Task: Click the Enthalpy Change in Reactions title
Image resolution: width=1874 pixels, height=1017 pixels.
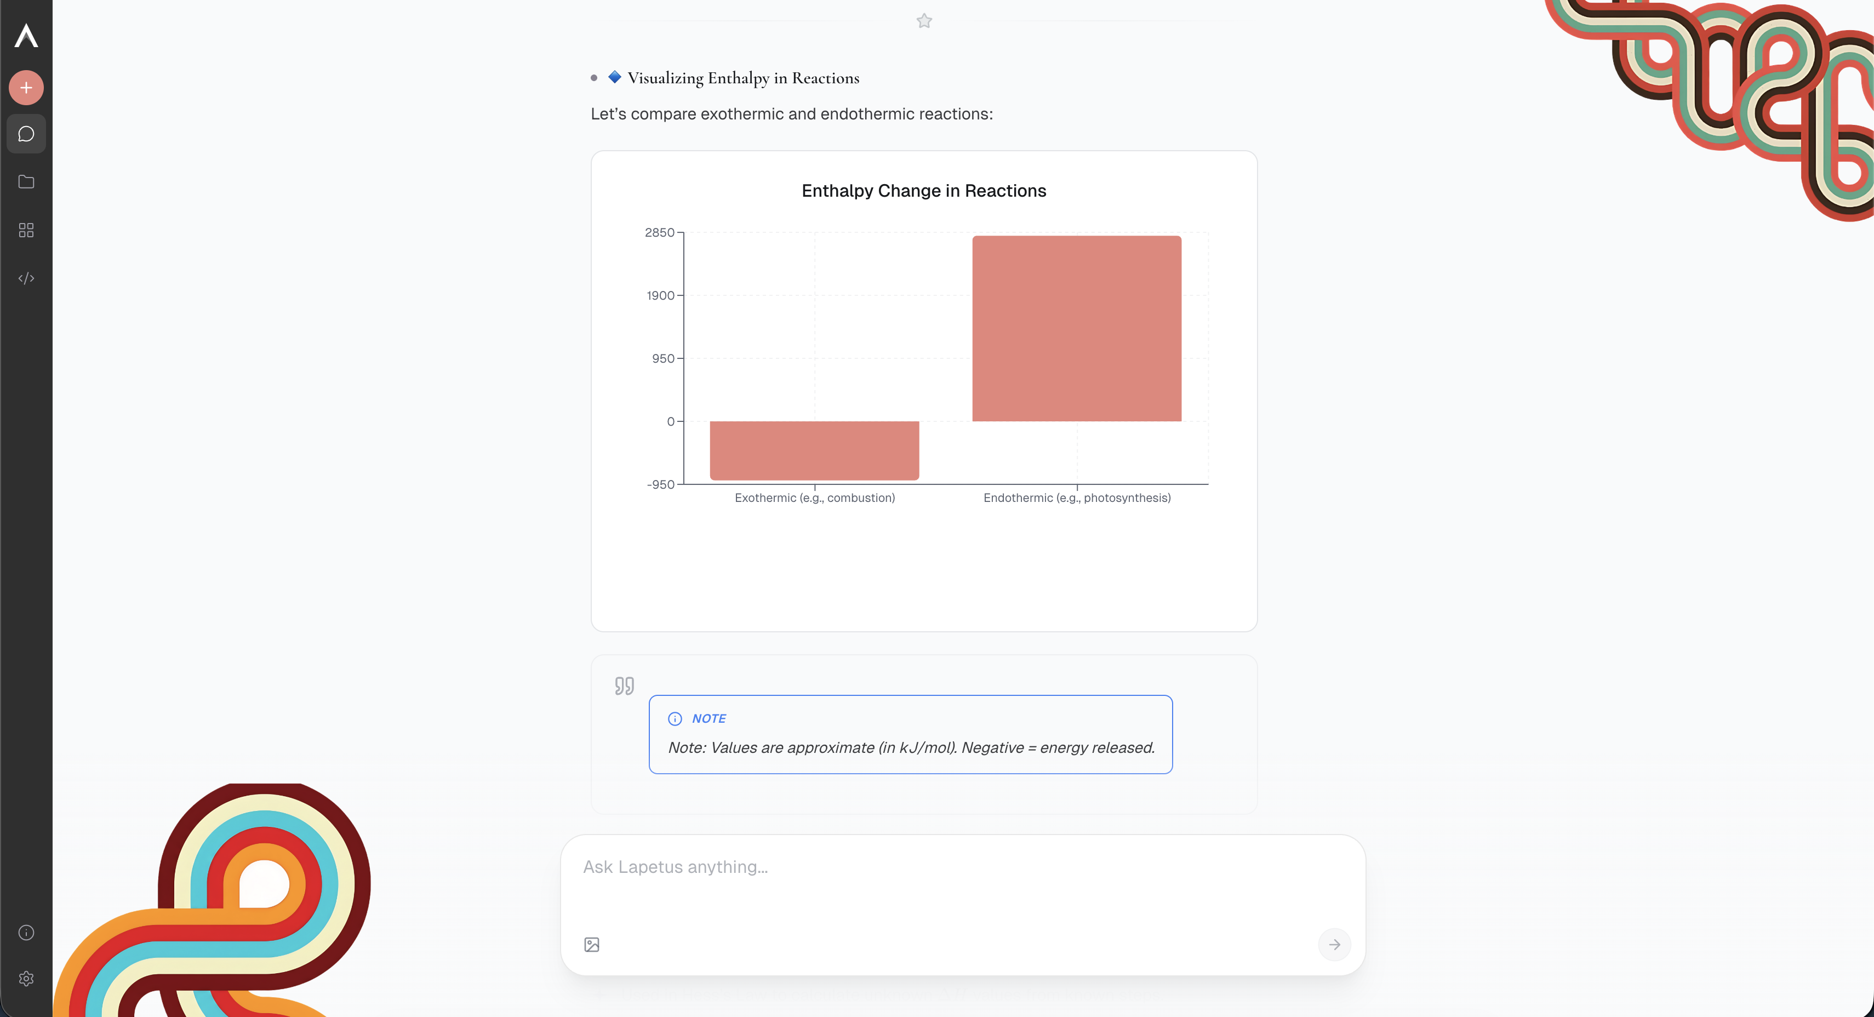Action: [923, 191]
